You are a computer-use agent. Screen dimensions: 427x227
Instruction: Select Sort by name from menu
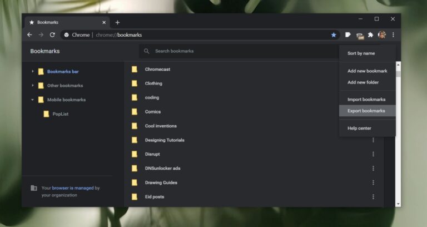pyautogui.click(x=367, y=53)
